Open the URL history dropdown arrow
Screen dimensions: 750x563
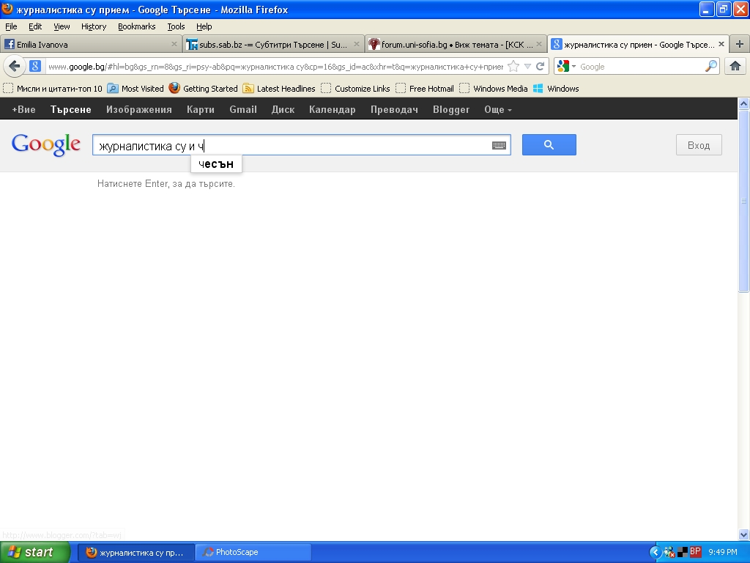tap(527, 67)
